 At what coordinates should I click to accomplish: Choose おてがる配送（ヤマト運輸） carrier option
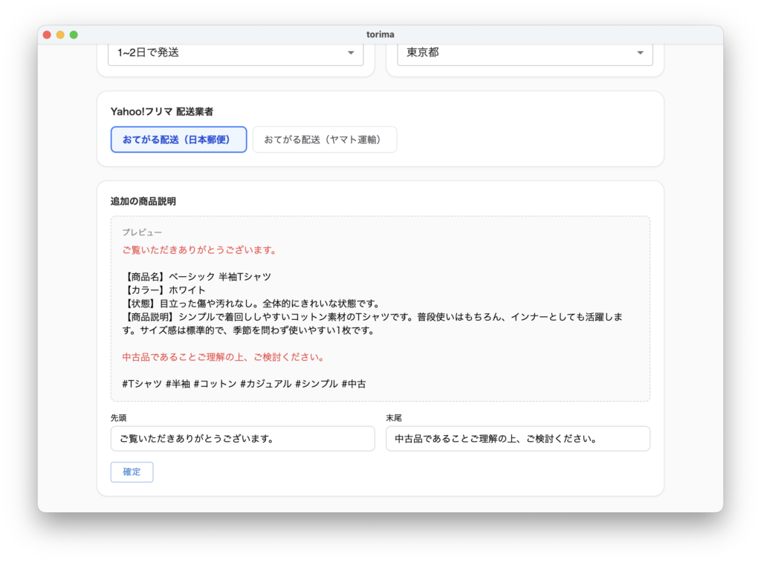click(x=324, y=140)
